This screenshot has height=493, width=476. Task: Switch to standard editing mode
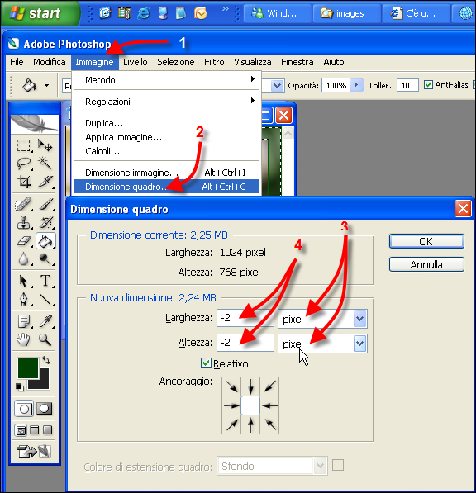(24, 409)
